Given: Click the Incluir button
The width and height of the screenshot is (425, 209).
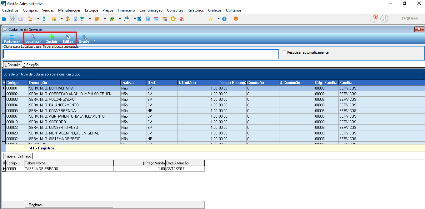Looking at the screenshot, I should [52, 39].
